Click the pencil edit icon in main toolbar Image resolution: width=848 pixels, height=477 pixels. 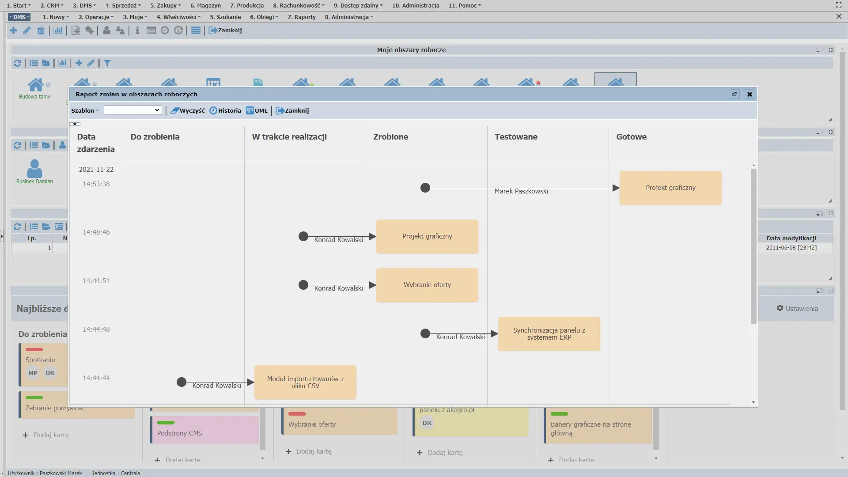[27, 30]
